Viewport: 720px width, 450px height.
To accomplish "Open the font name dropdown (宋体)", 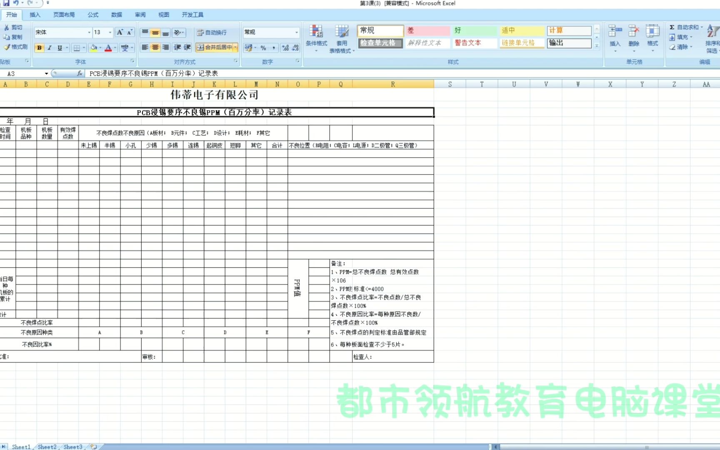I will [89, 32].
